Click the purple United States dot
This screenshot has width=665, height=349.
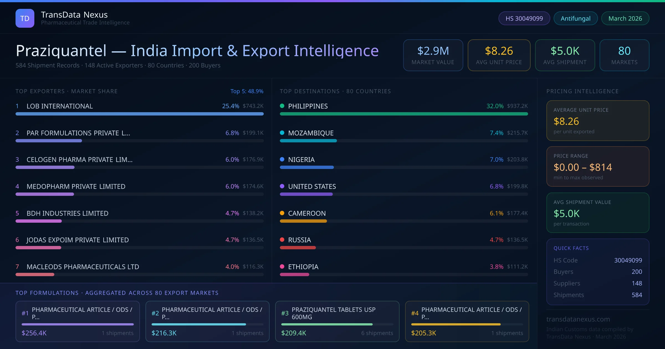[282, 186]
